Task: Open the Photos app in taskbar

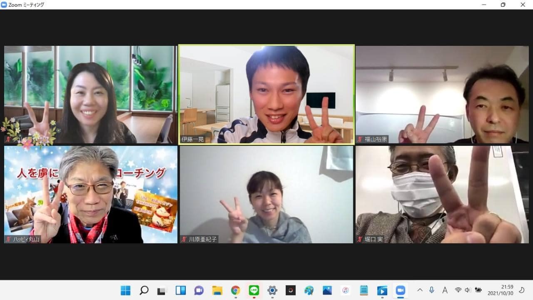Action: [x=327, y=290]
